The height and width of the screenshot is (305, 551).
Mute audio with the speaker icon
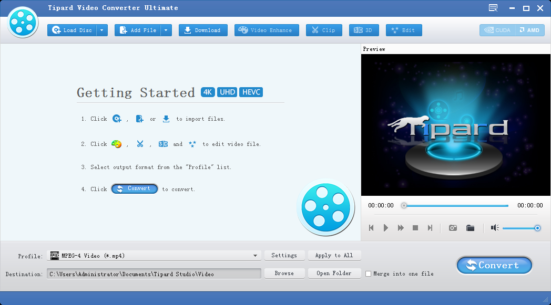[494, 228]
